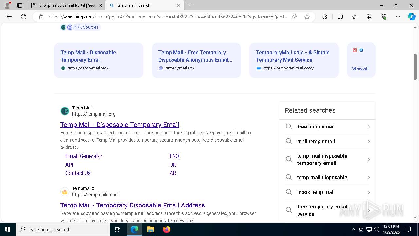Open the Collections icon
This screenshot has width=419, height=236.
point(369,17)
